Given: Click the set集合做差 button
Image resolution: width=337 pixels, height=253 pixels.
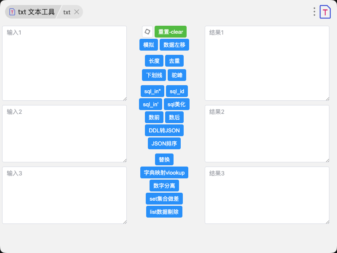Looking at the screenshot, I should click(x=164, y=199).
